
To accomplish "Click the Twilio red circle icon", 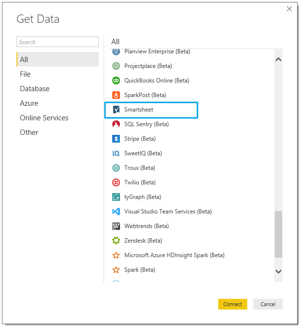I will pyautogui.click(x=116, y=182).
